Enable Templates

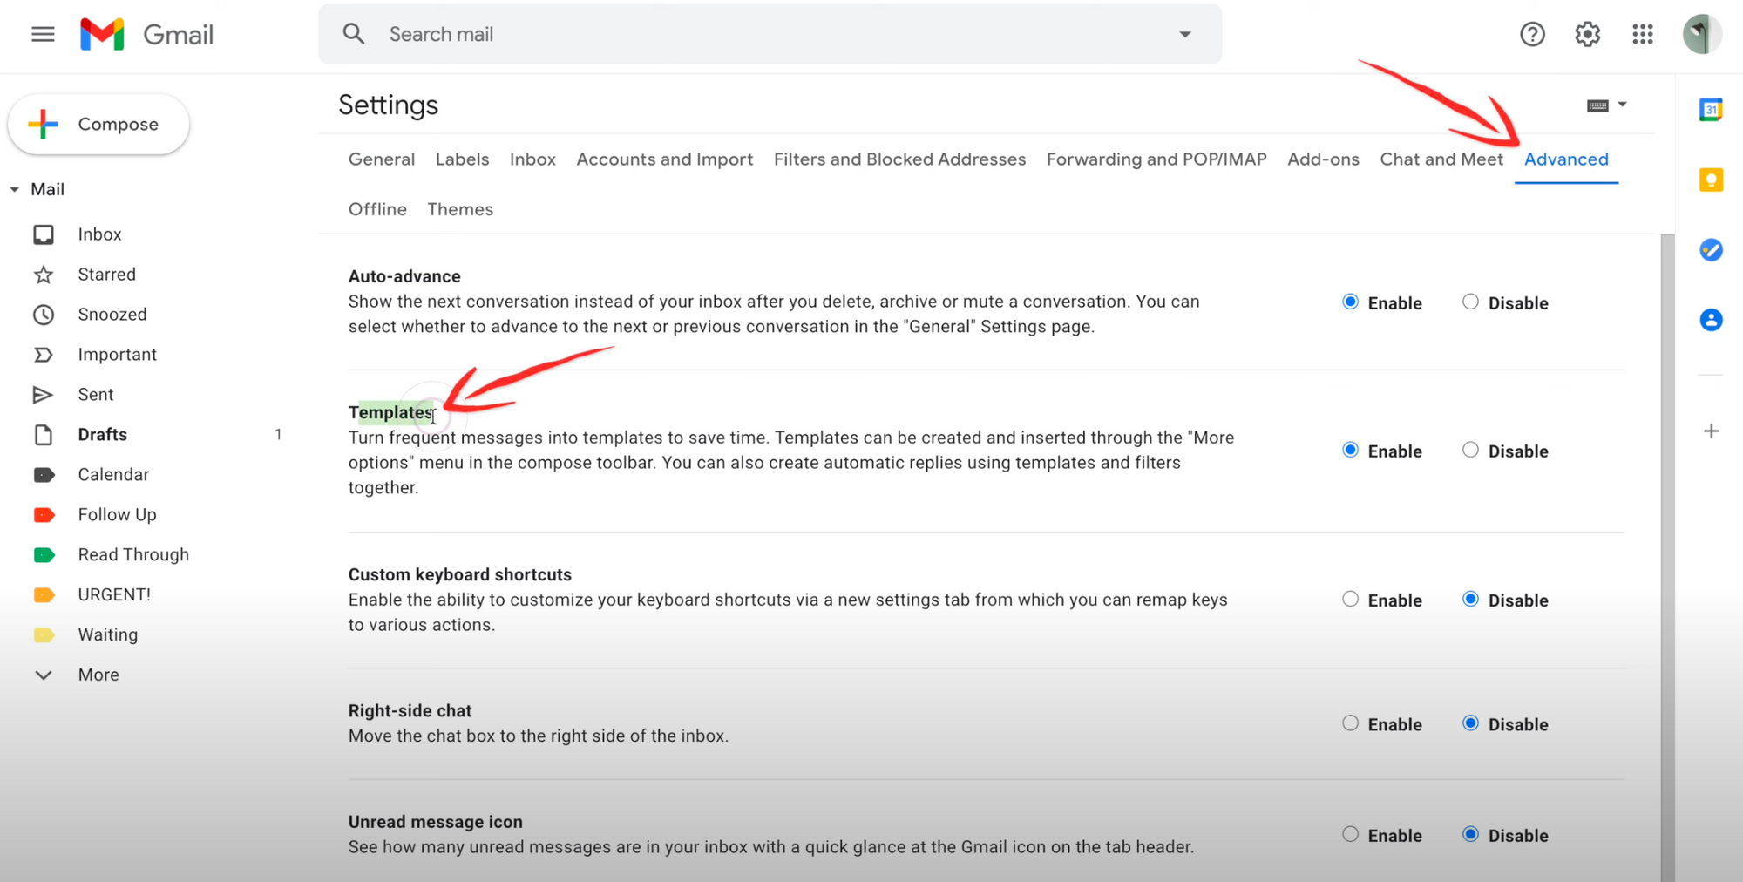point(1350,450)
